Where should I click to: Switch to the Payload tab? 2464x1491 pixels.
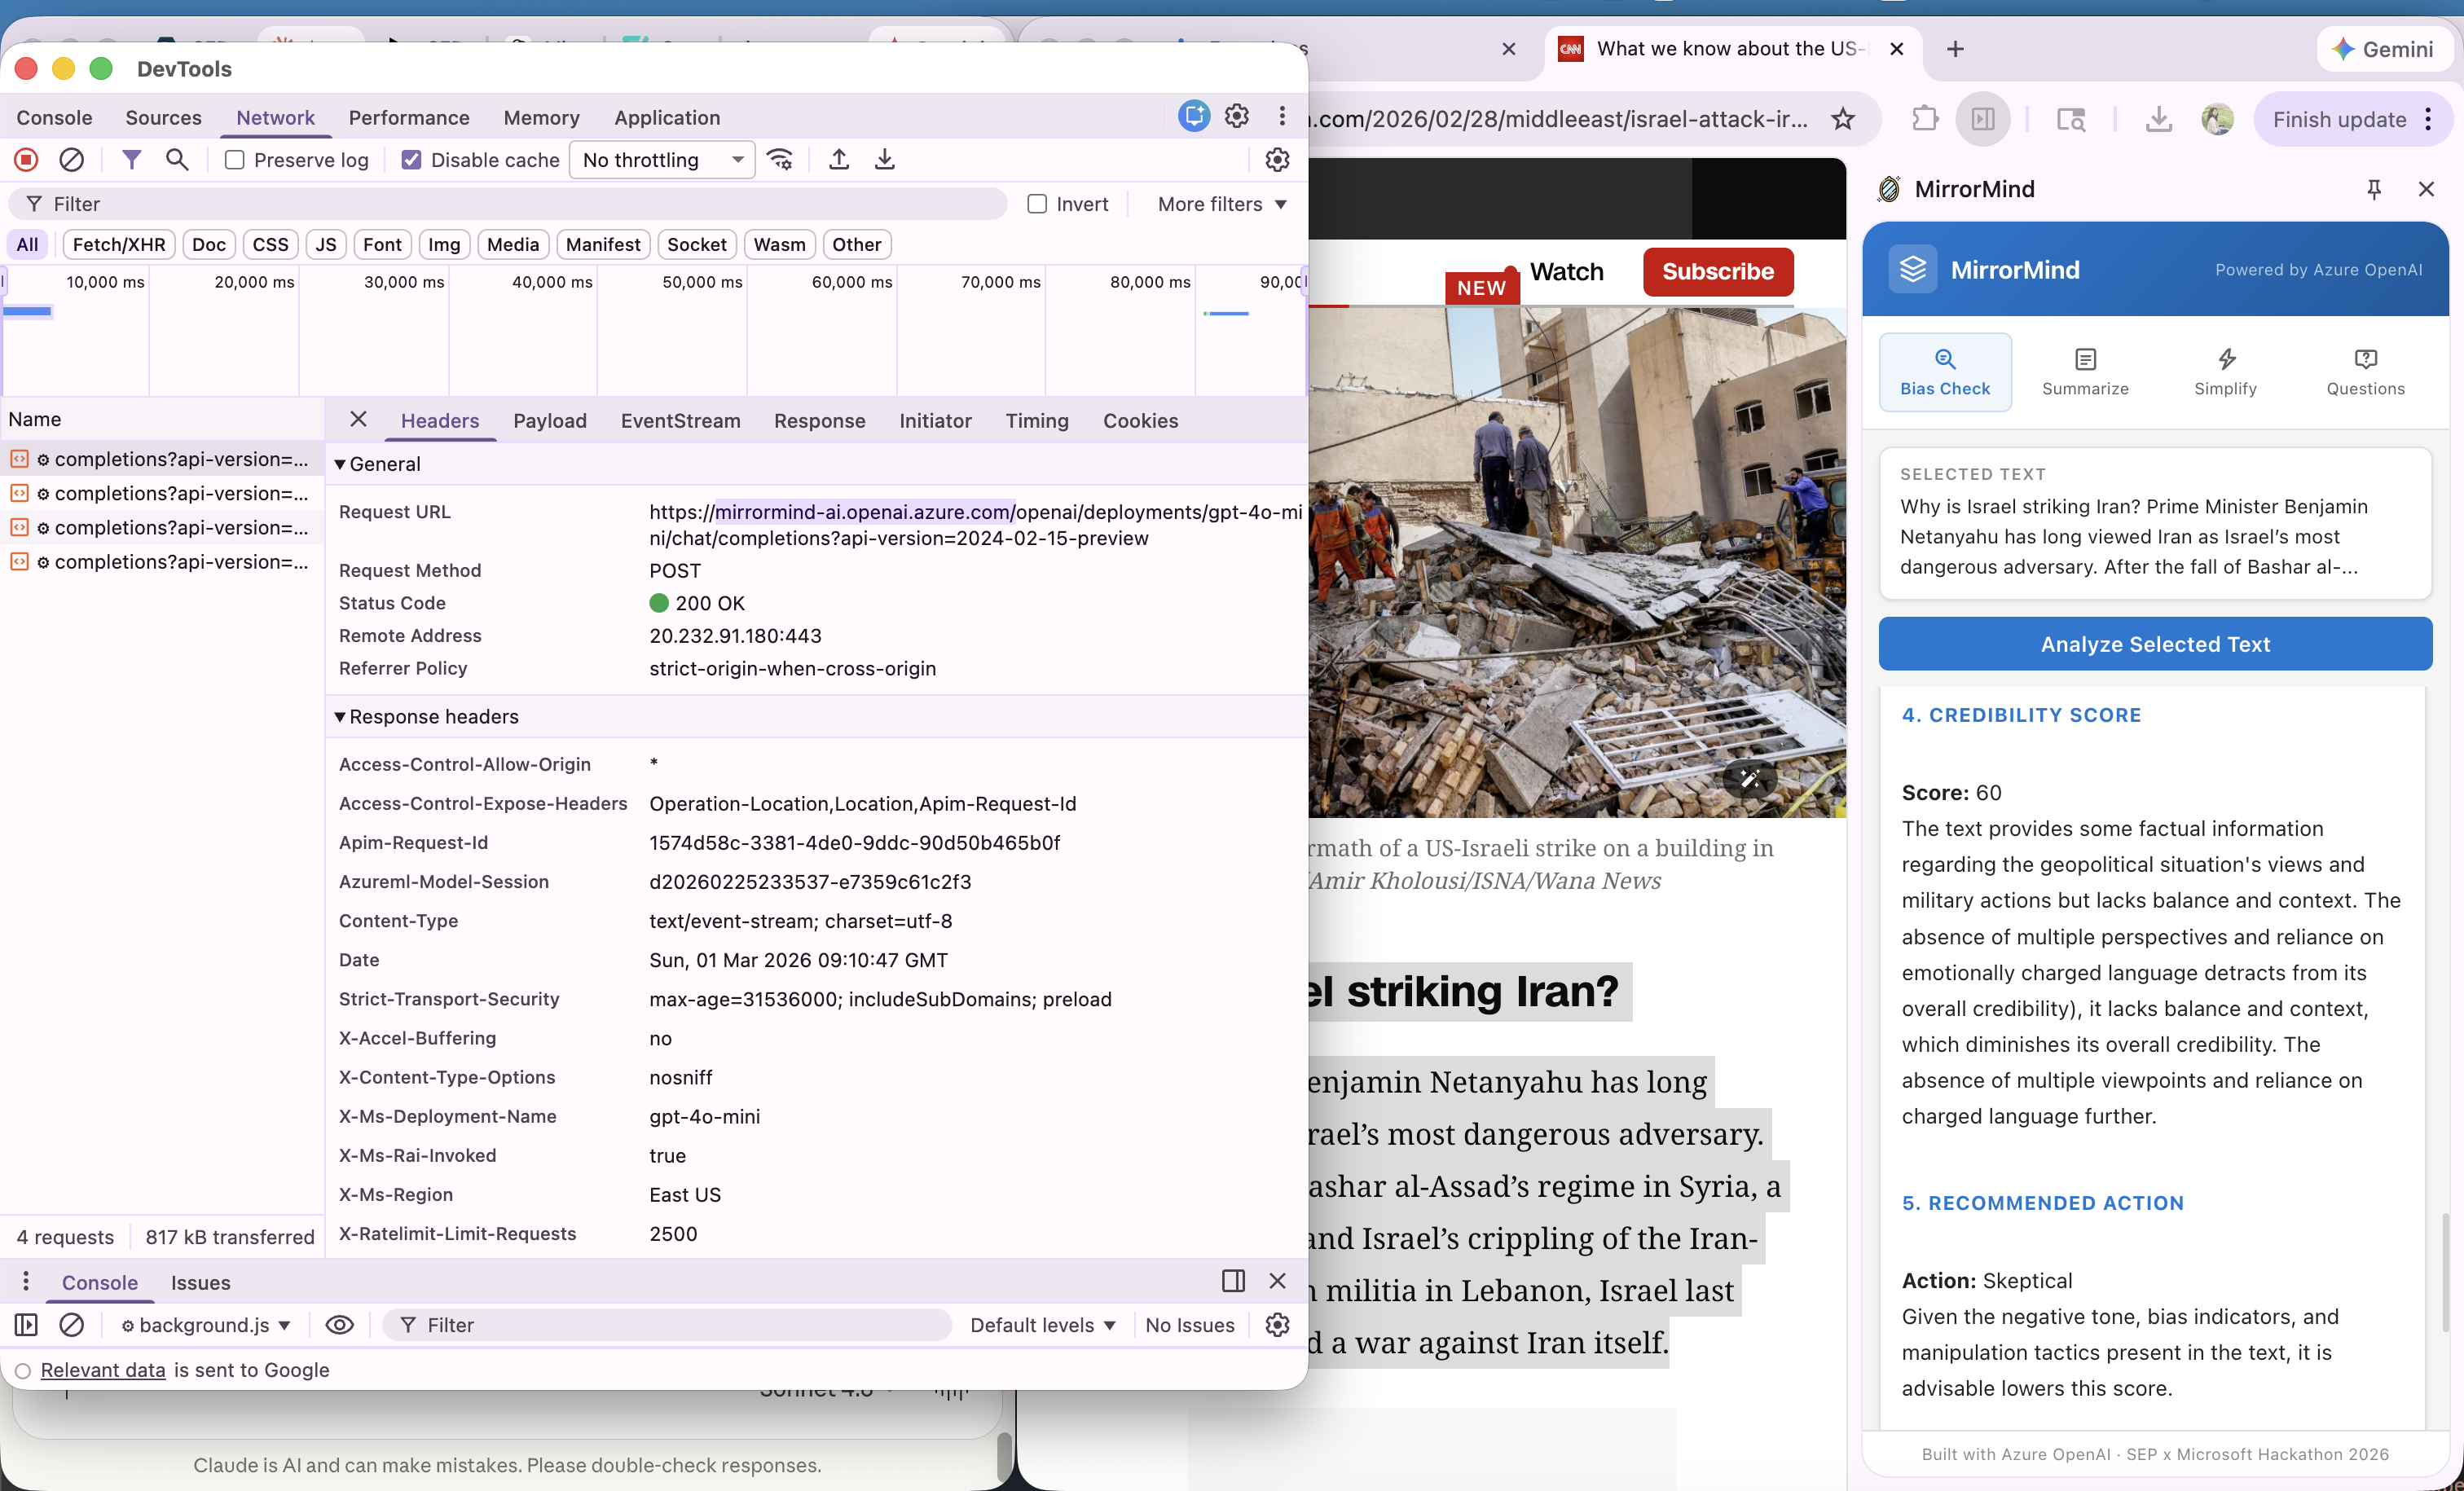click(549, 421)
